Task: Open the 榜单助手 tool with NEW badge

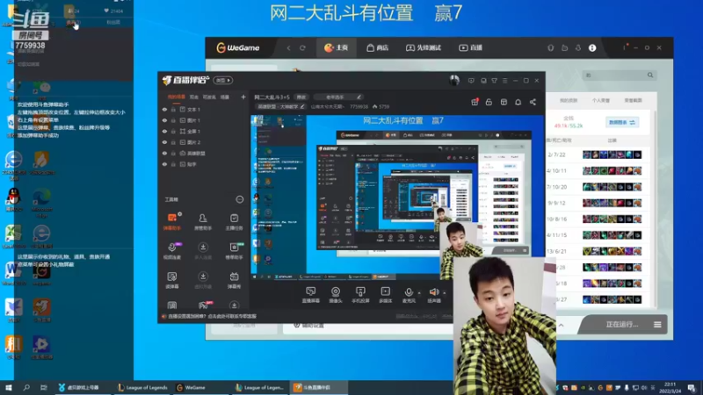Action: point(234,250)
